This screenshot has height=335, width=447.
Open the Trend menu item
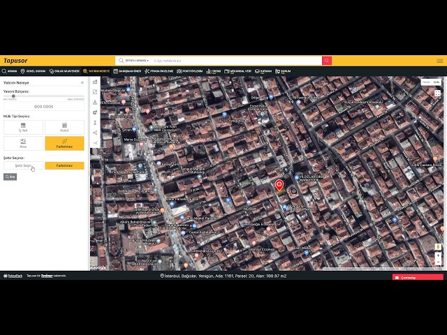pos(213,71)
